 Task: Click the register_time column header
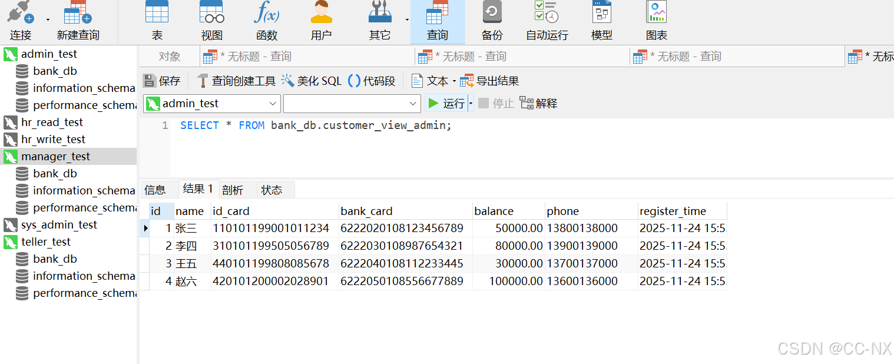[683, 211]
